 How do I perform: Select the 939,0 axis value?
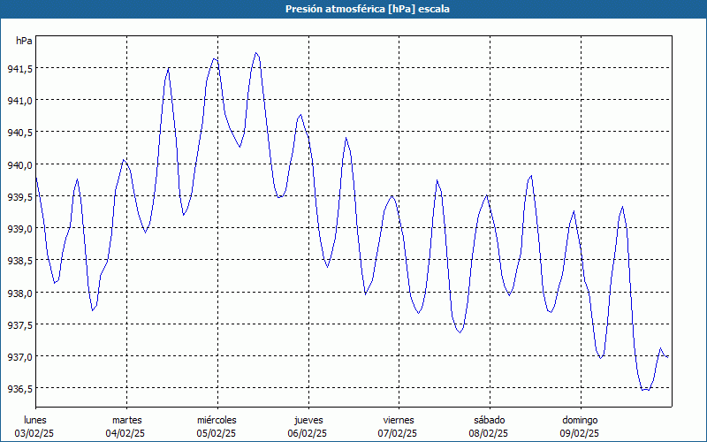tap(19, 229)
